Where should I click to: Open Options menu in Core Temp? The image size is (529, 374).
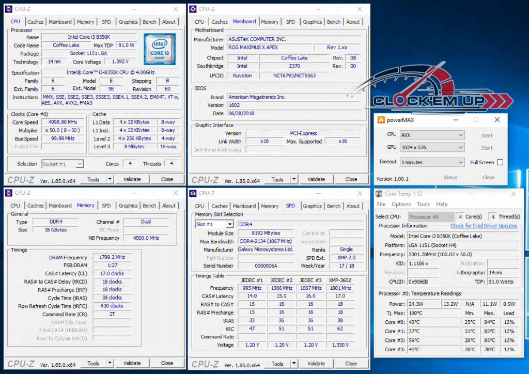[401, 205]
